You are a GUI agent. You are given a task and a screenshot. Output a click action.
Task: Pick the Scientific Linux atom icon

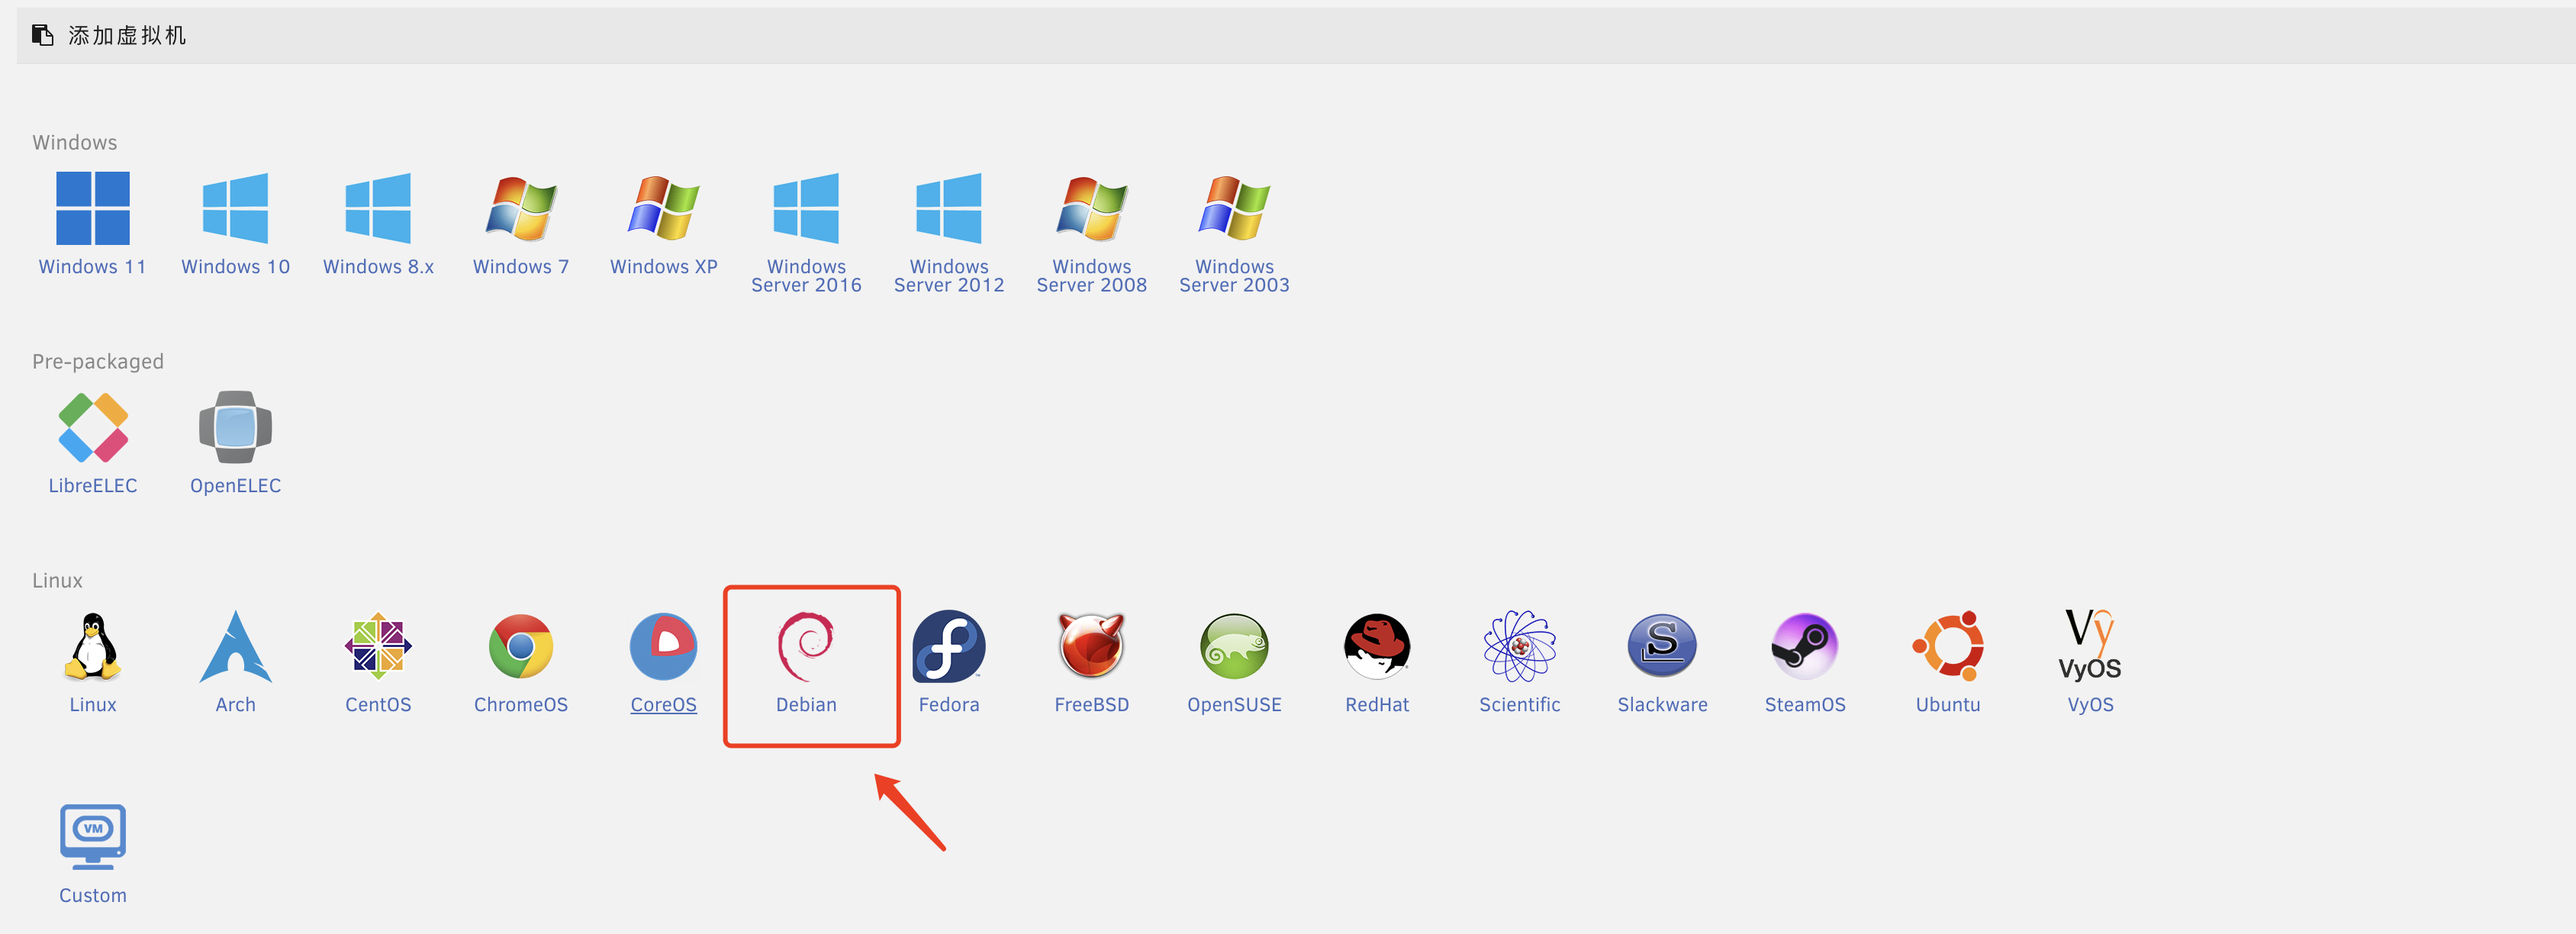1520,646
